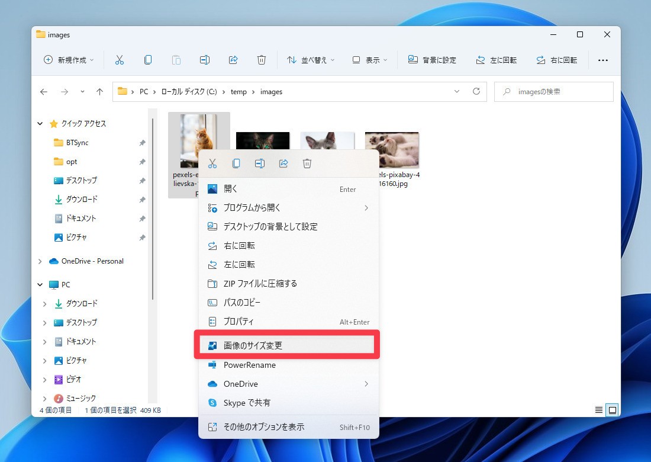Screen dimensions: 651x462
Task: Click the refresh button in address bar
Action: pos(476,92)
